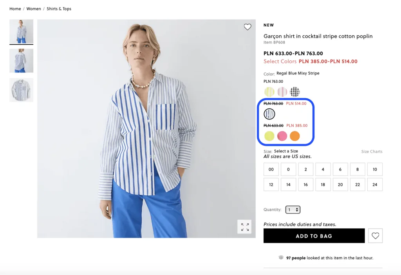
Task: Select the pink striped color swatch
Action: [282, 92]
